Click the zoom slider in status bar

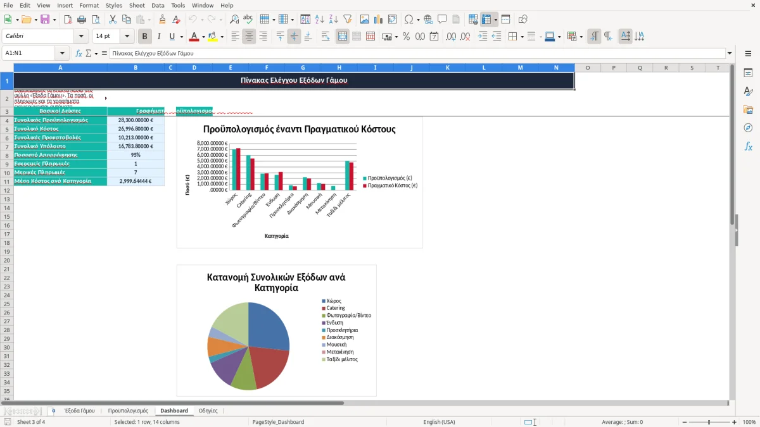coord(709,422)
